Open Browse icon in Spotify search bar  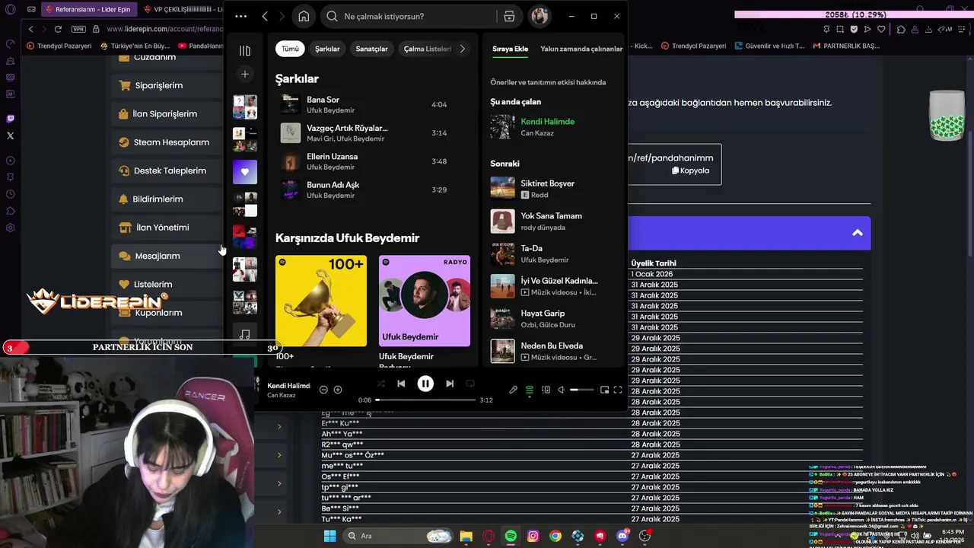tap(509, 16)
